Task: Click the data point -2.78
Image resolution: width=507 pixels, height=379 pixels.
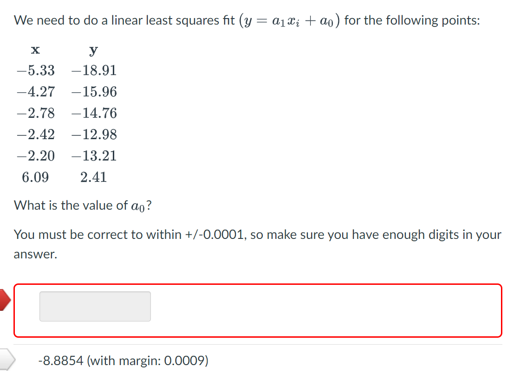Action: click(x=36, y=113)
